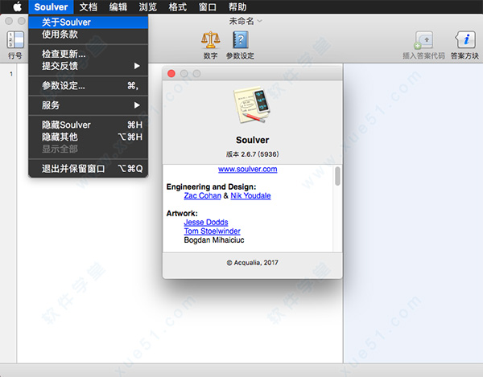Click 插入答案代码 toolbar icon

click(424, 40)
